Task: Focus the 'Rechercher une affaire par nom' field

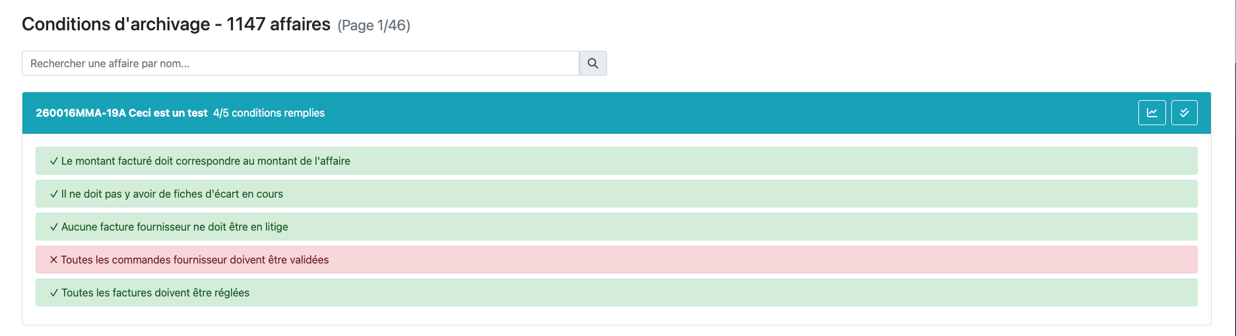Action: 300,63
